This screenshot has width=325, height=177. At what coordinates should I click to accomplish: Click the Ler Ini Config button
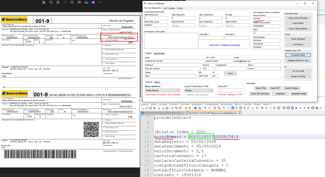pyautogui.click(x=298, y=71)
